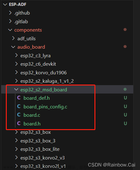Click the modified dot on components folder

coord(125,29)
